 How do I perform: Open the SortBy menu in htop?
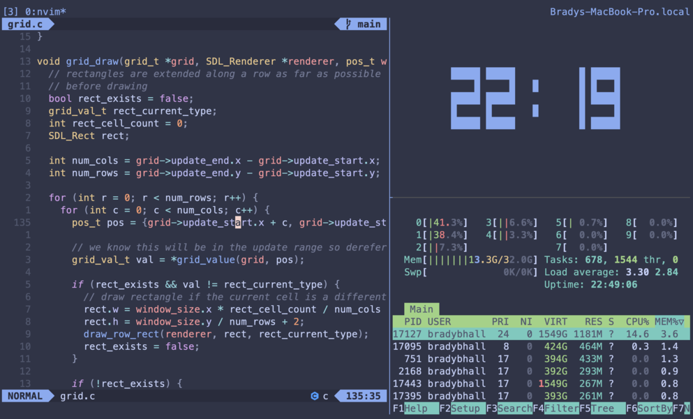click(649, 408)
